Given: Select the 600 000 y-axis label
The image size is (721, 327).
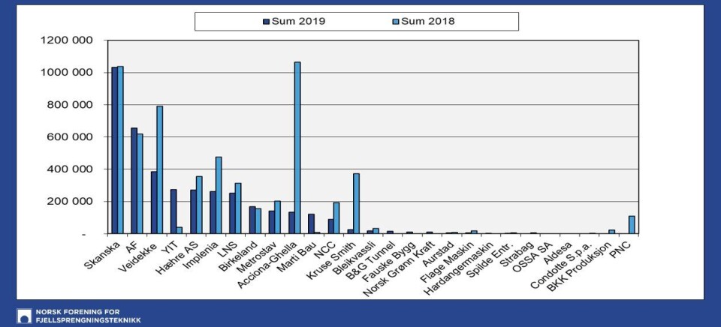Looking at the screenshot, I should [x=73, y=137].
